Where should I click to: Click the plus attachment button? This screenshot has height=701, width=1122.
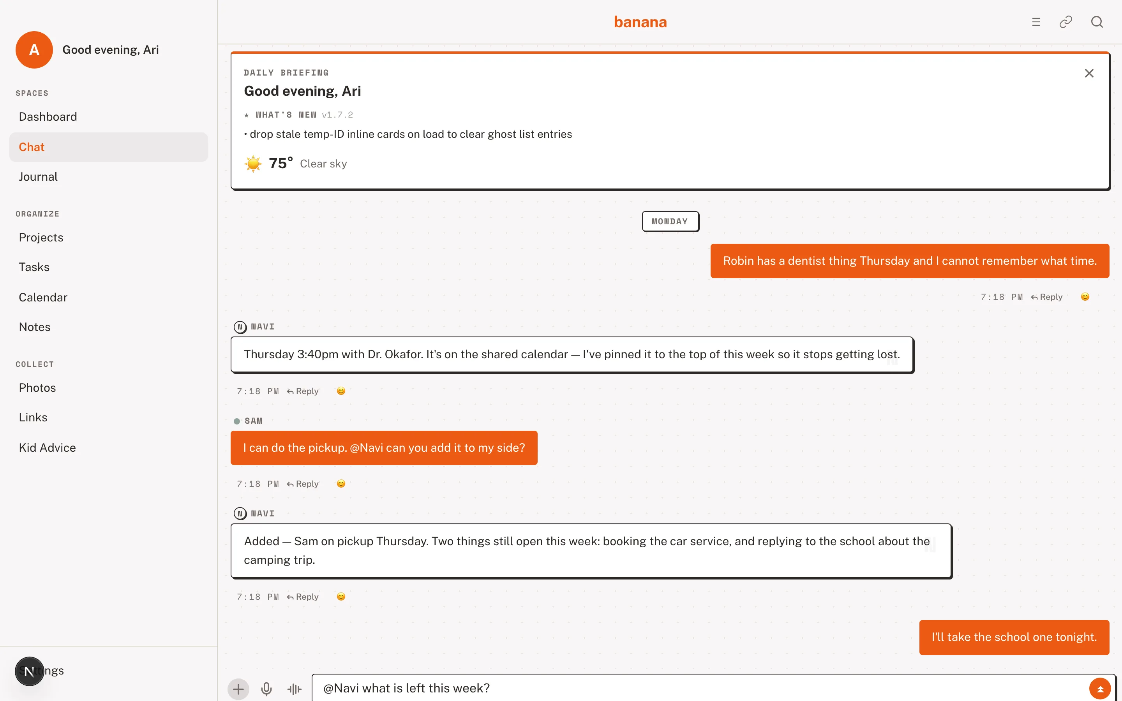(238, 689)
